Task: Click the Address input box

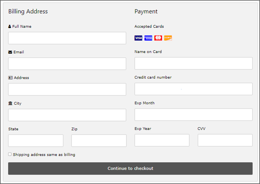Action: (x=67, y=89)
